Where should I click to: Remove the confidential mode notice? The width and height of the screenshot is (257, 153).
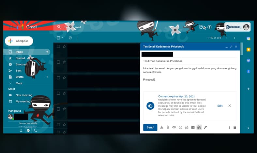(230, 105)
